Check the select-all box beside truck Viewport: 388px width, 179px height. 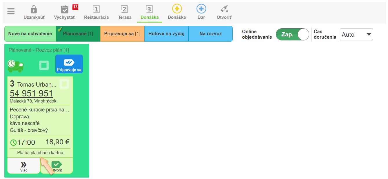tap(44, 66)
